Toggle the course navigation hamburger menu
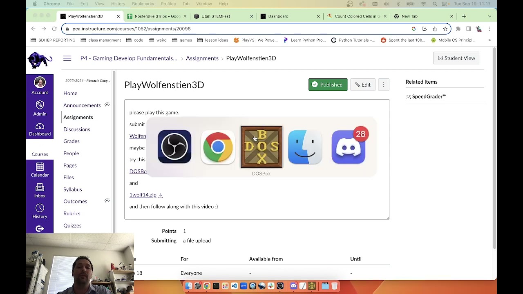Viewport: 523px width, 294px height. 67,58
